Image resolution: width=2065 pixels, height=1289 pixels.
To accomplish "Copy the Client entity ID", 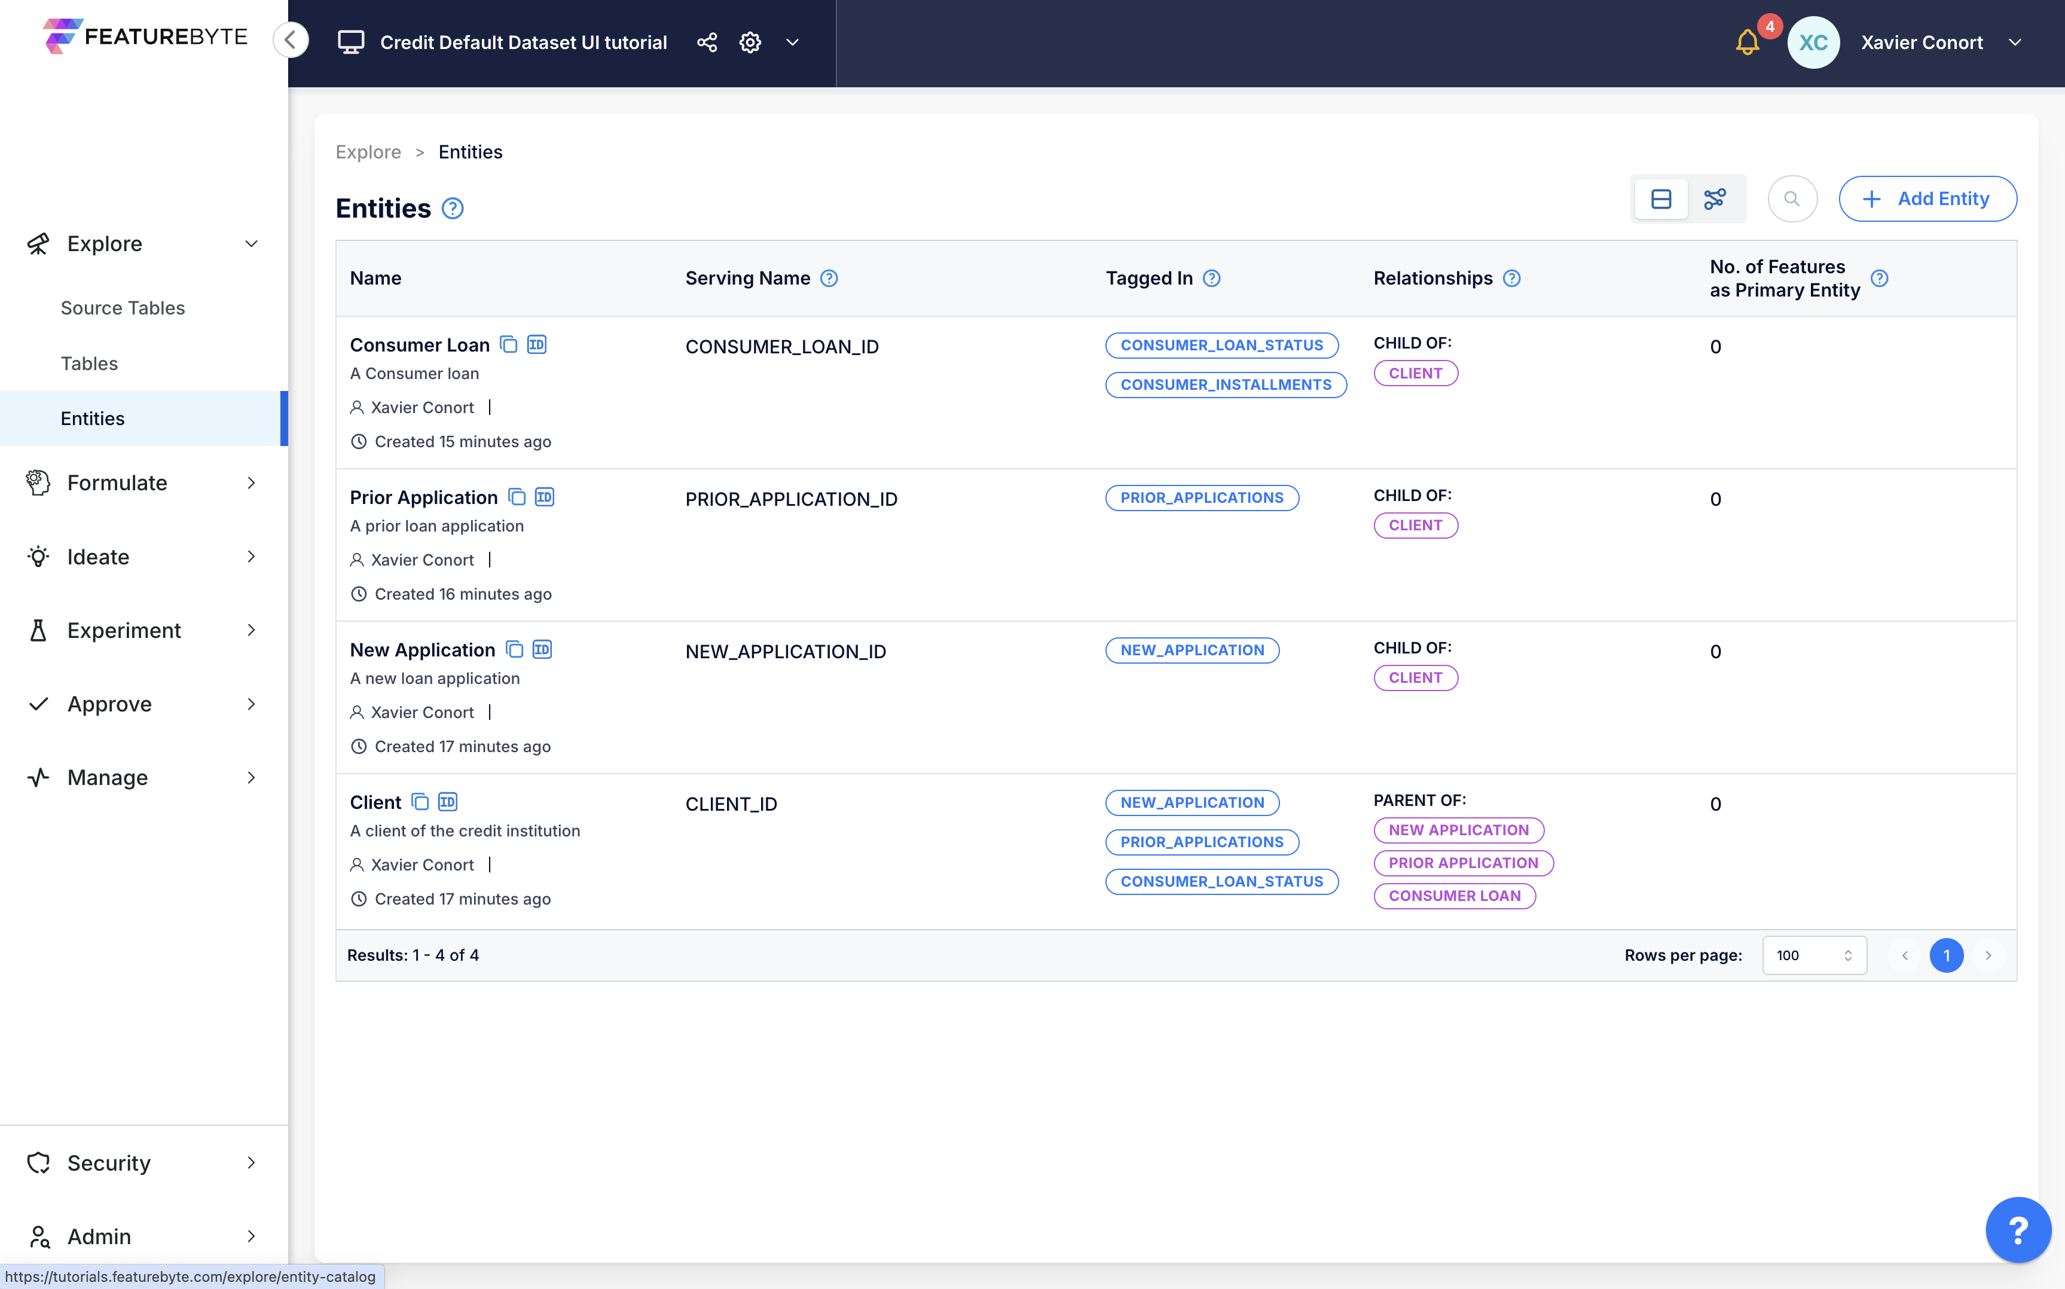I will click(447, 802).
